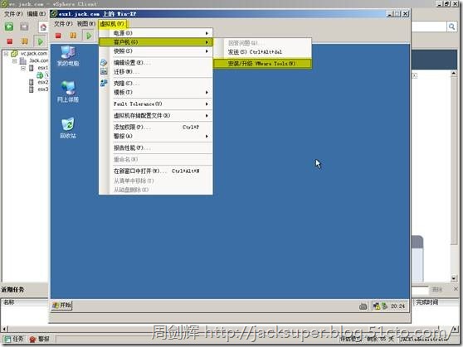Expand the 警报 submenu arrow
The image size is (463, 347).
point(207,136)
